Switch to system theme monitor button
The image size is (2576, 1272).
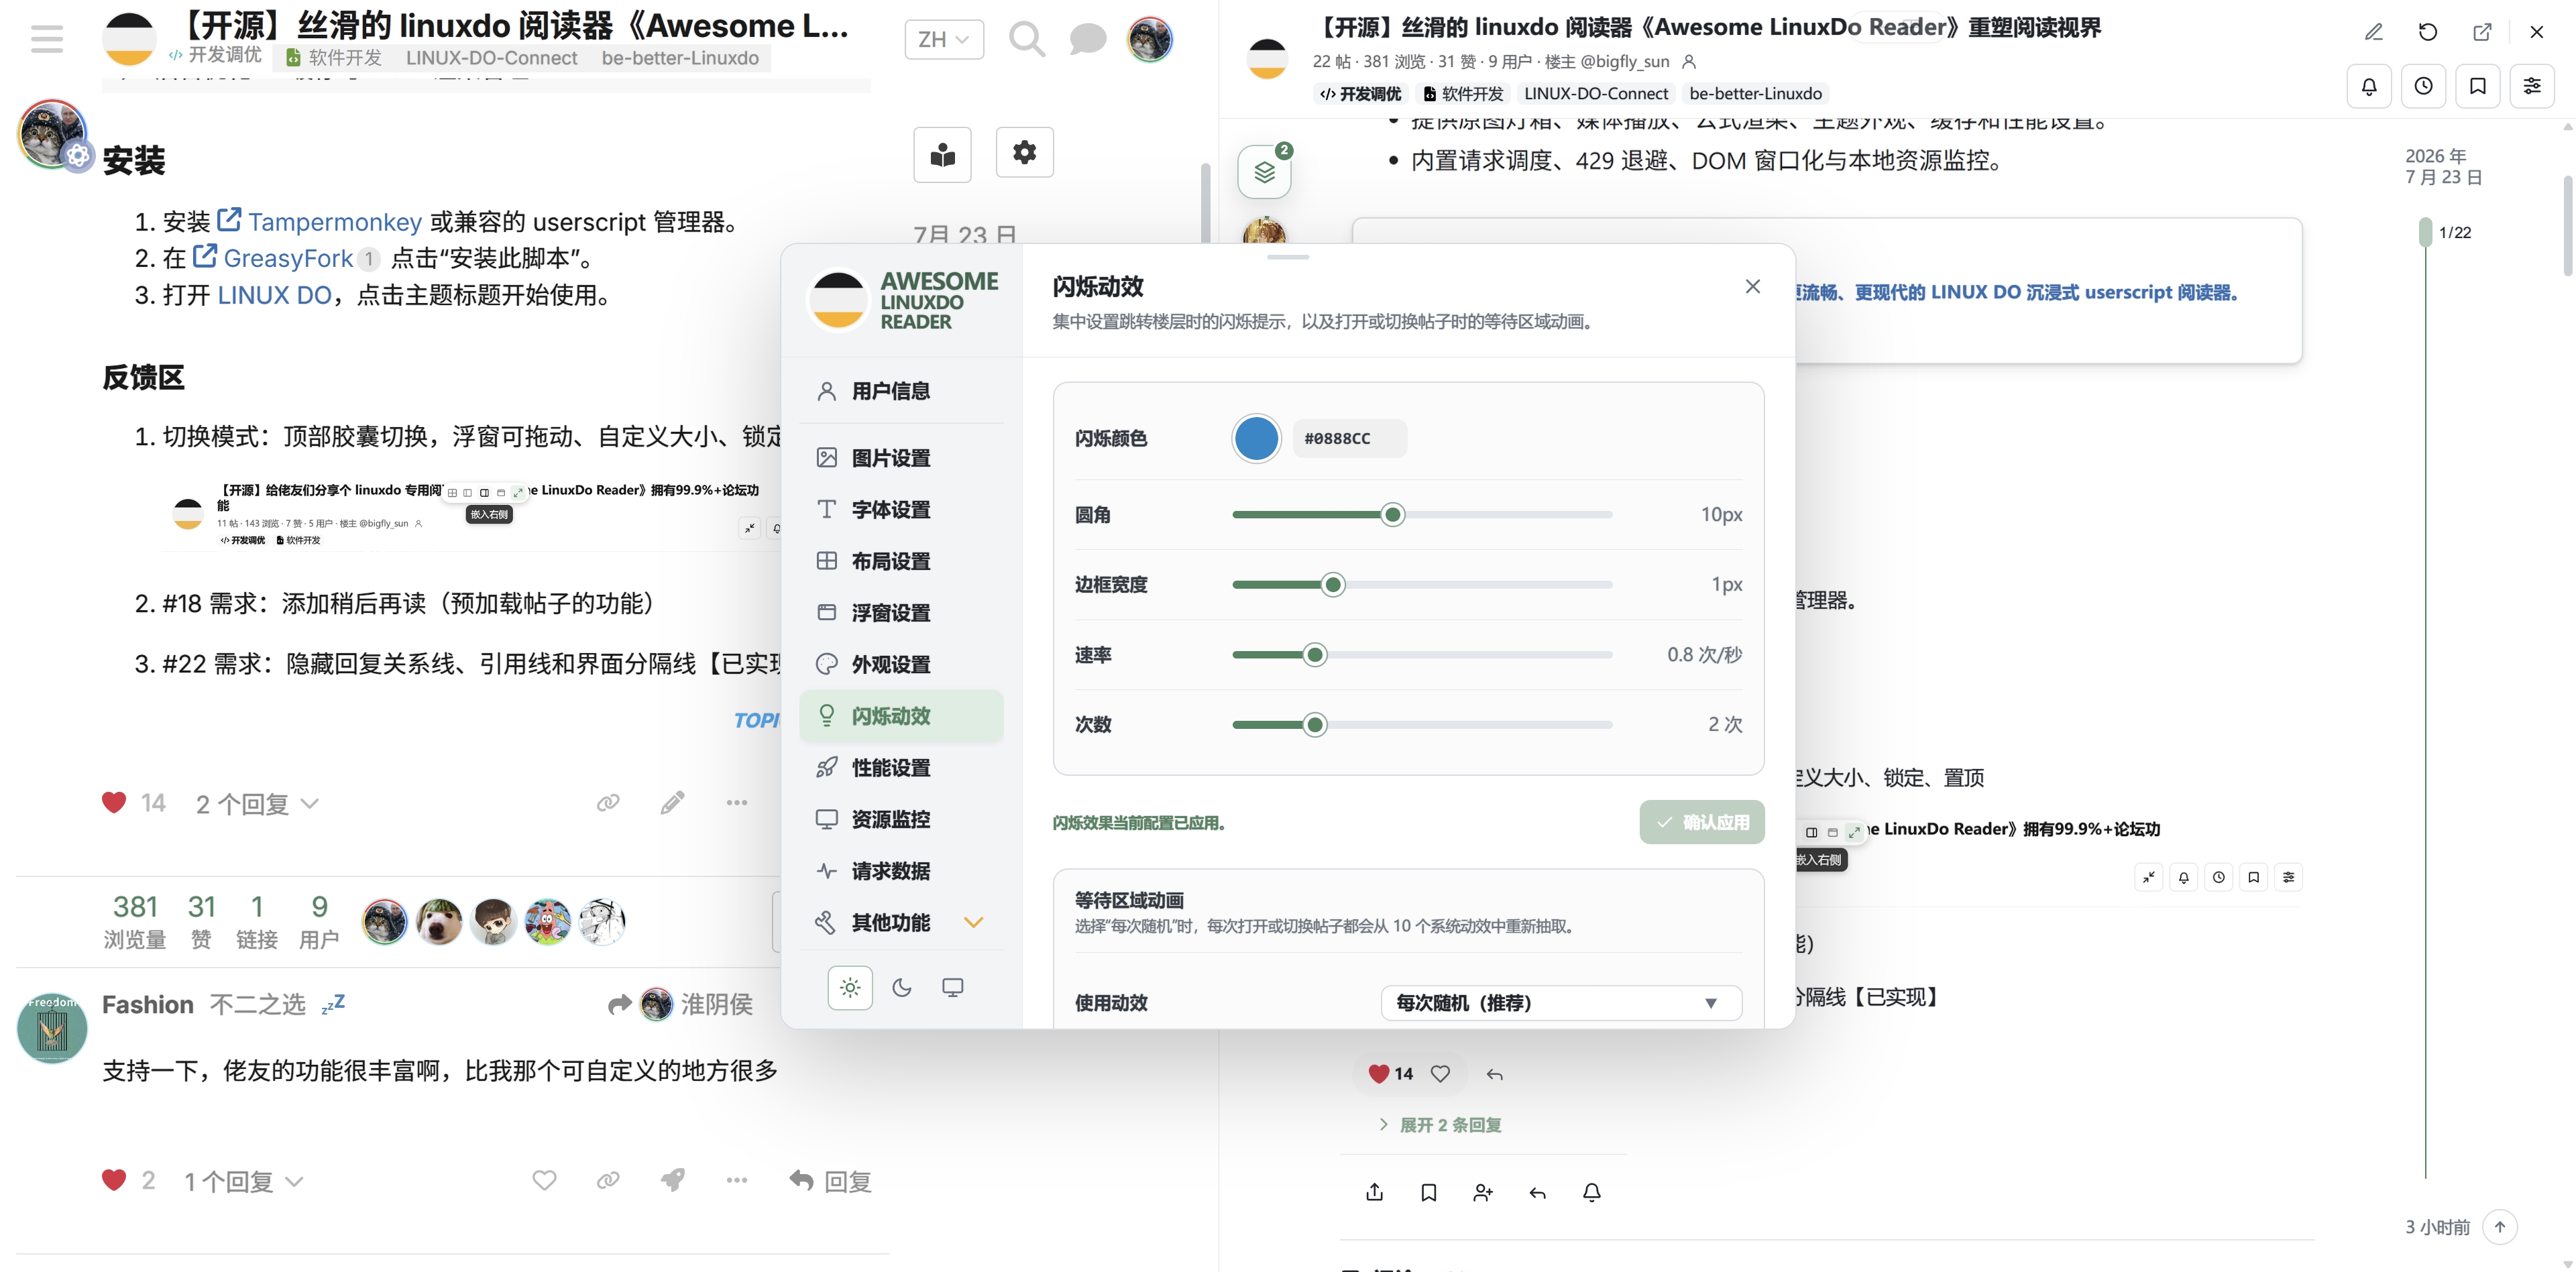click(x=953, y=987)
